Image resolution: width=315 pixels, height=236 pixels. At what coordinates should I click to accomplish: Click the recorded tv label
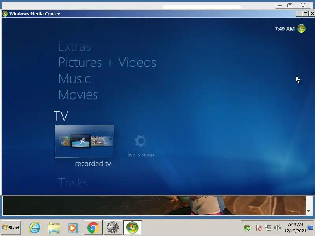(93, 164)
